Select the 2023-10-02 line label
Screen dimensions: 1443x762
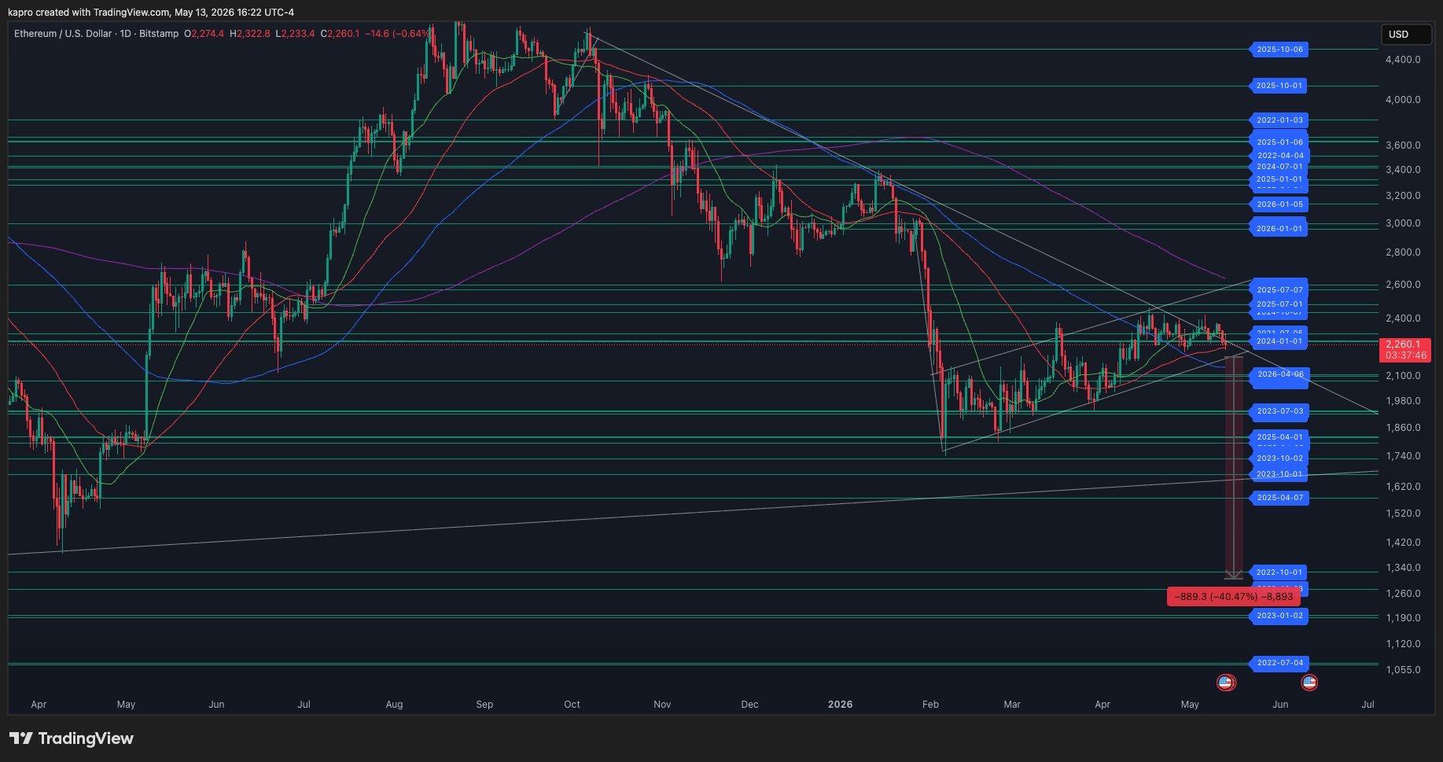point(1279,458)
